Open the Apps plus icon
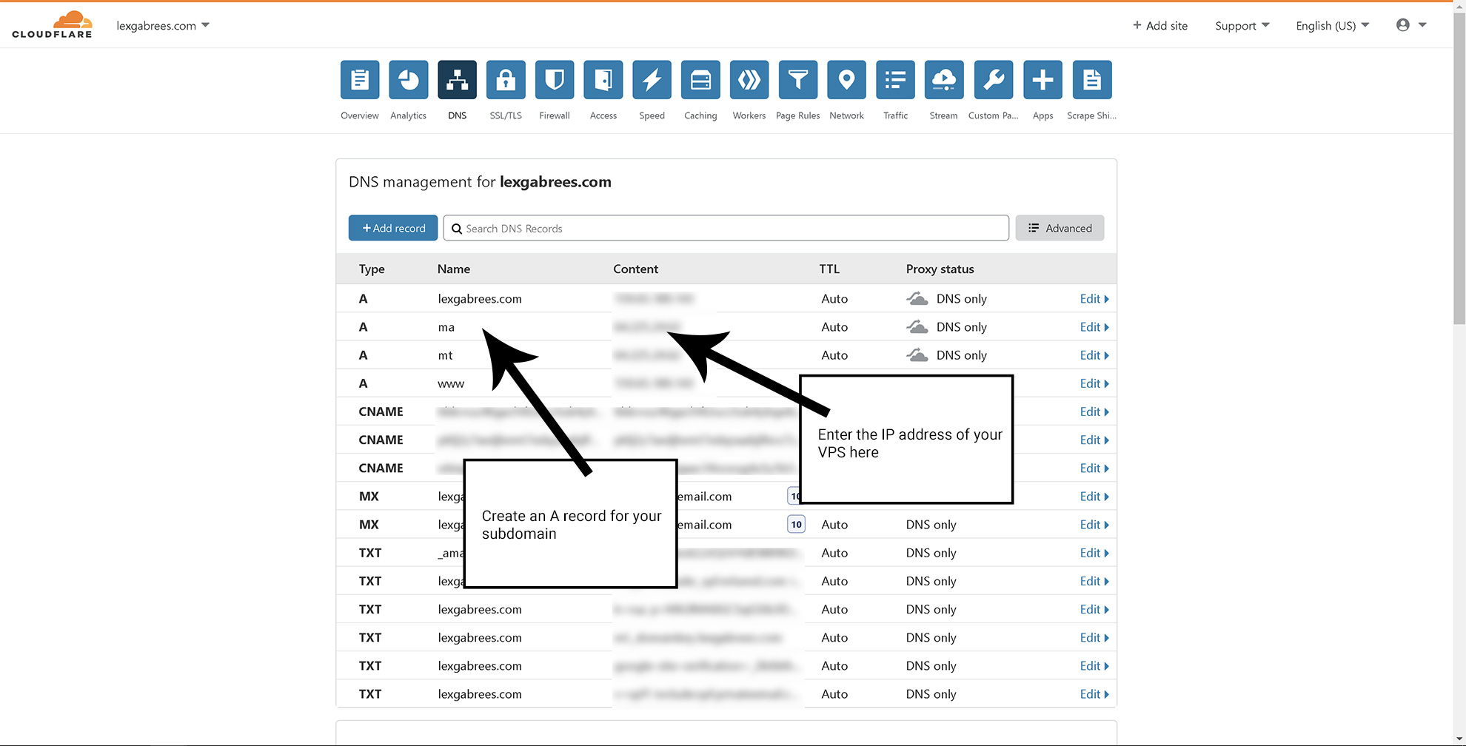This screenshot has width=1466, height=746. coord(1042,80)
